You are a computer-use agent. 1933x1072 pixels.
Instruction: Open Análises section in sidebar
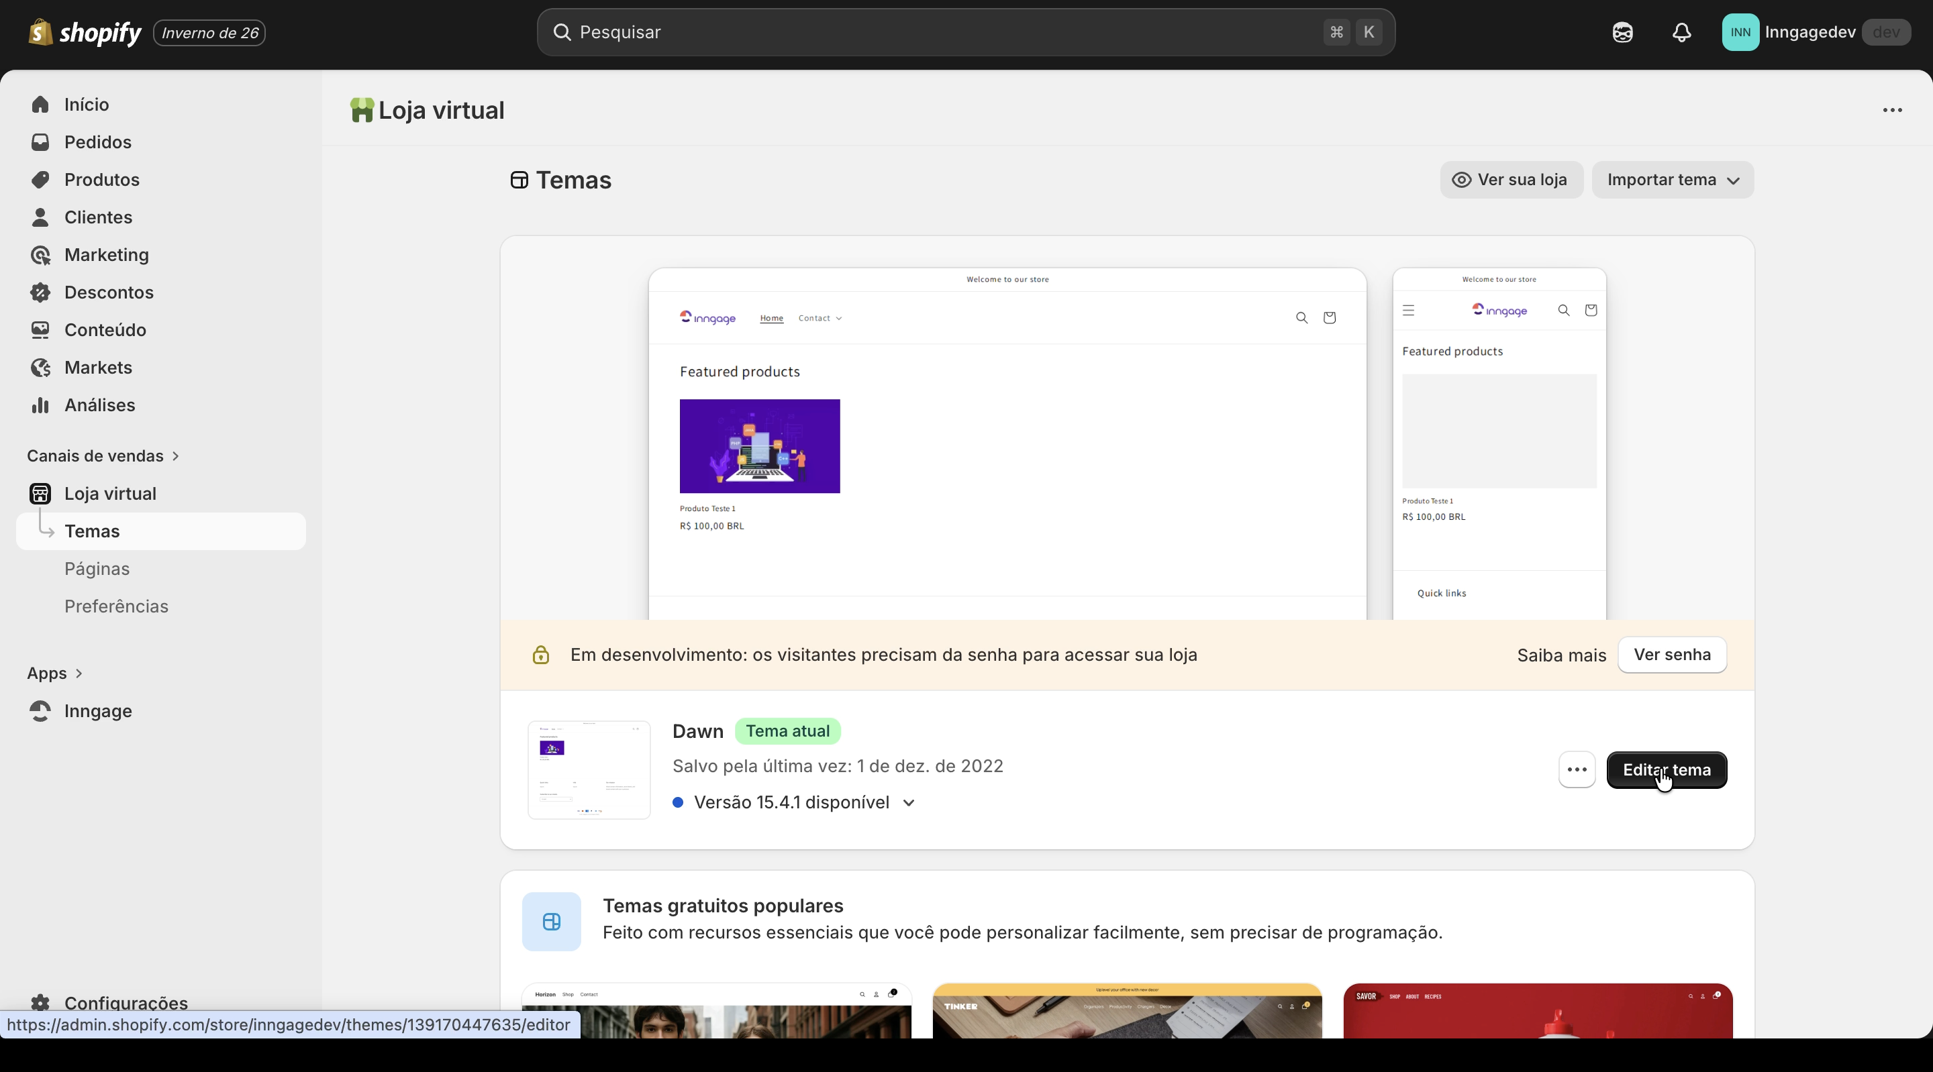point(100,405)
